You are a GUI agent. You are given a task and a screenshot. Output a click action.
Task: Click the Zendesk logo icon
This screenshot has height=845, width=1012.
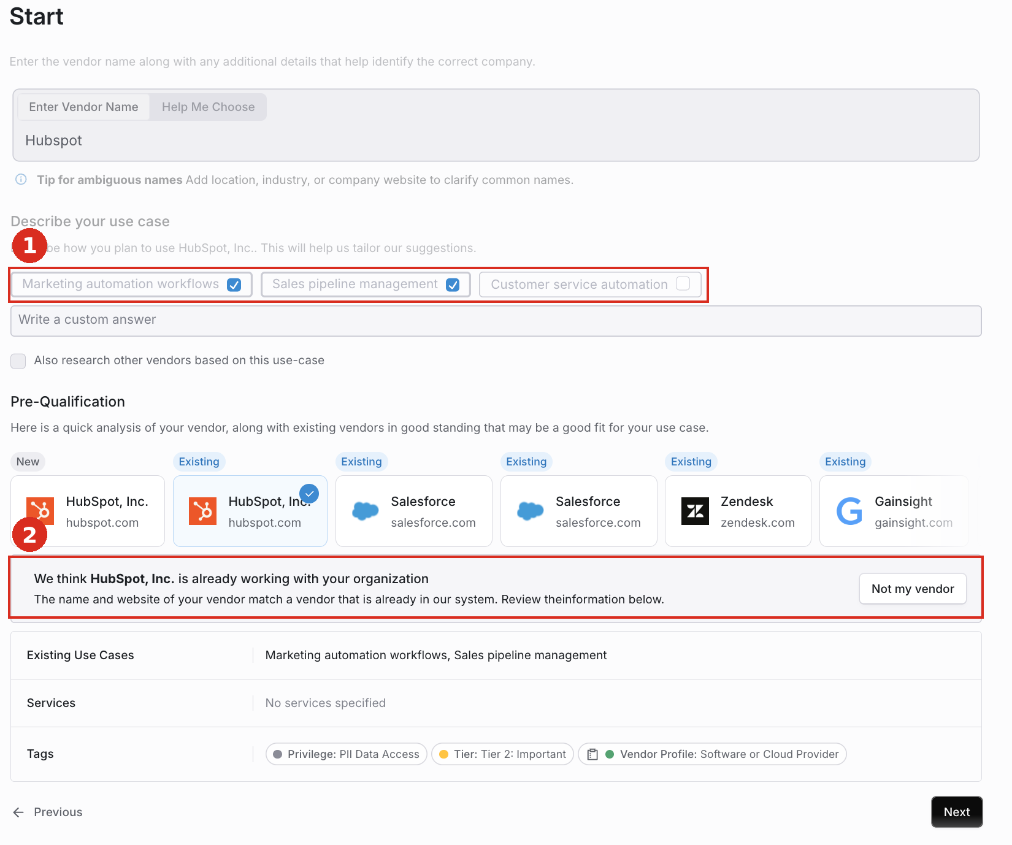(696, 511)
